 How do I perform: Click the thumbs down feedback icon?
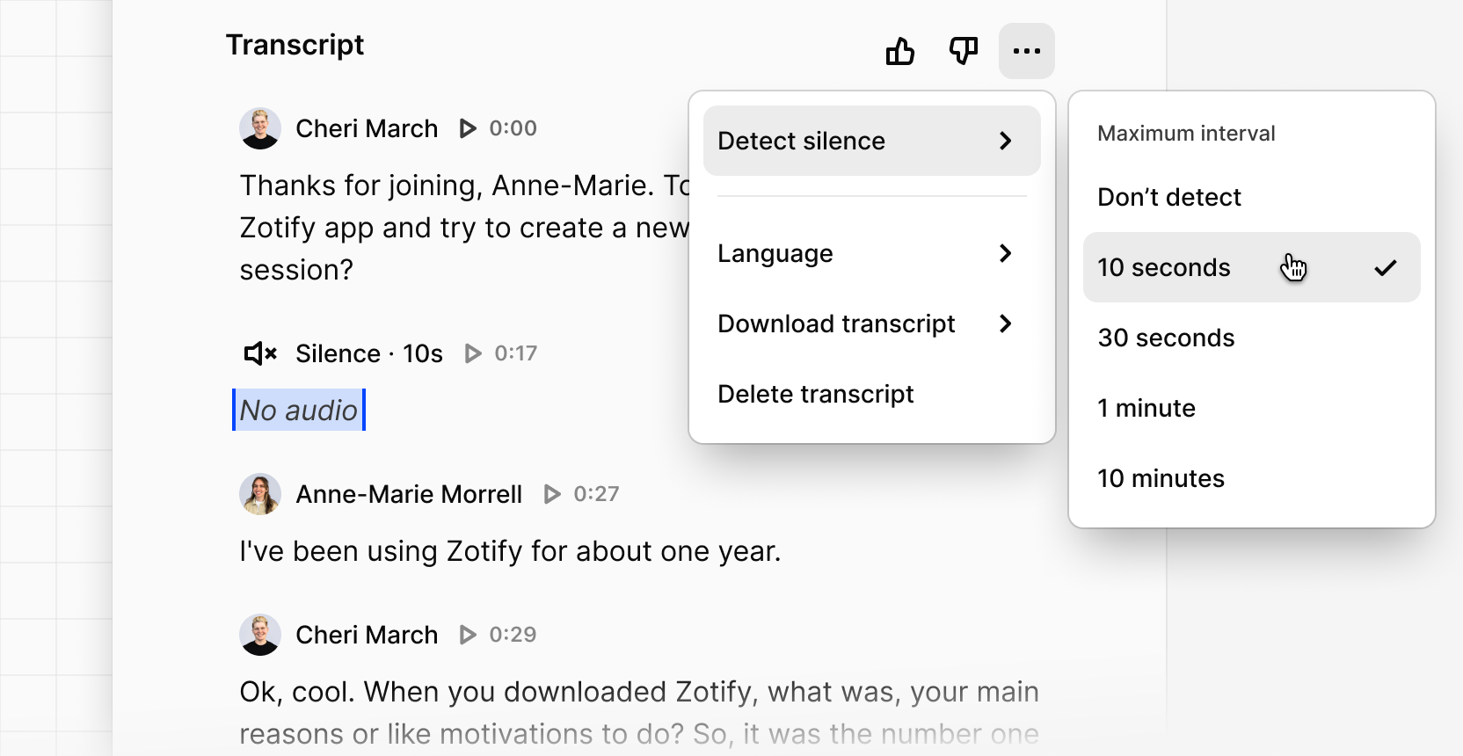pyautogui.click(x=964, y=51)
